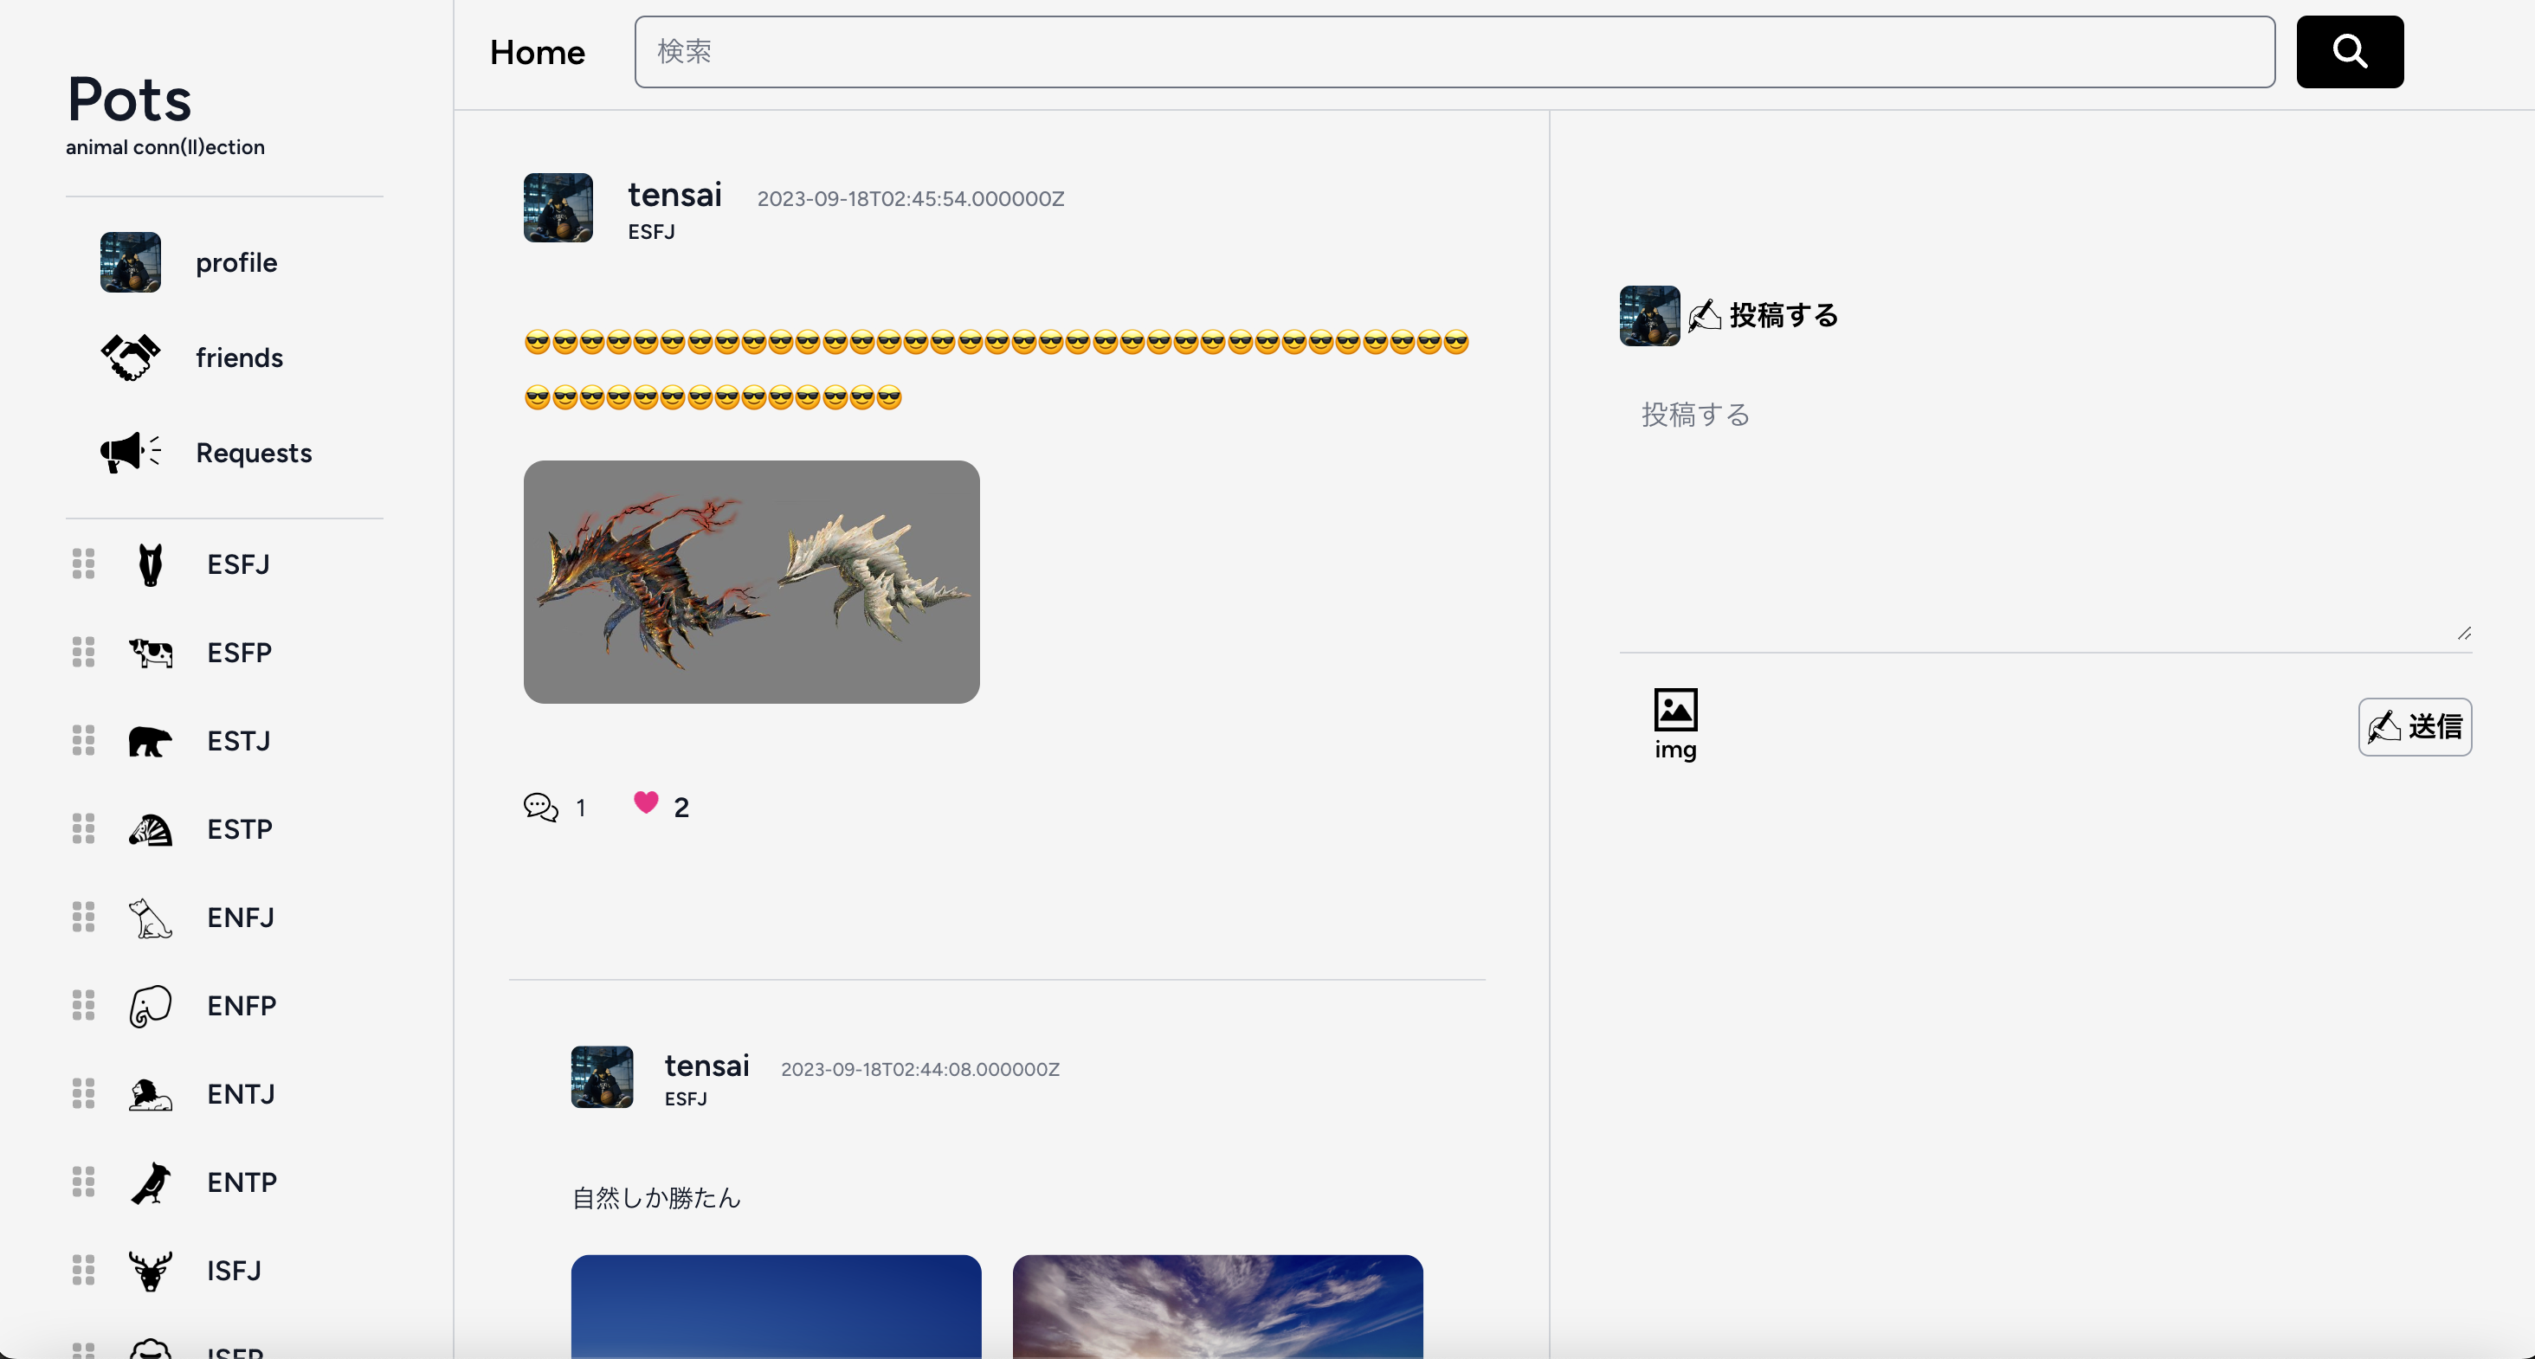The image size is (2535, 1359).
Task: Open the ESTP category
Action: (239, 829)
